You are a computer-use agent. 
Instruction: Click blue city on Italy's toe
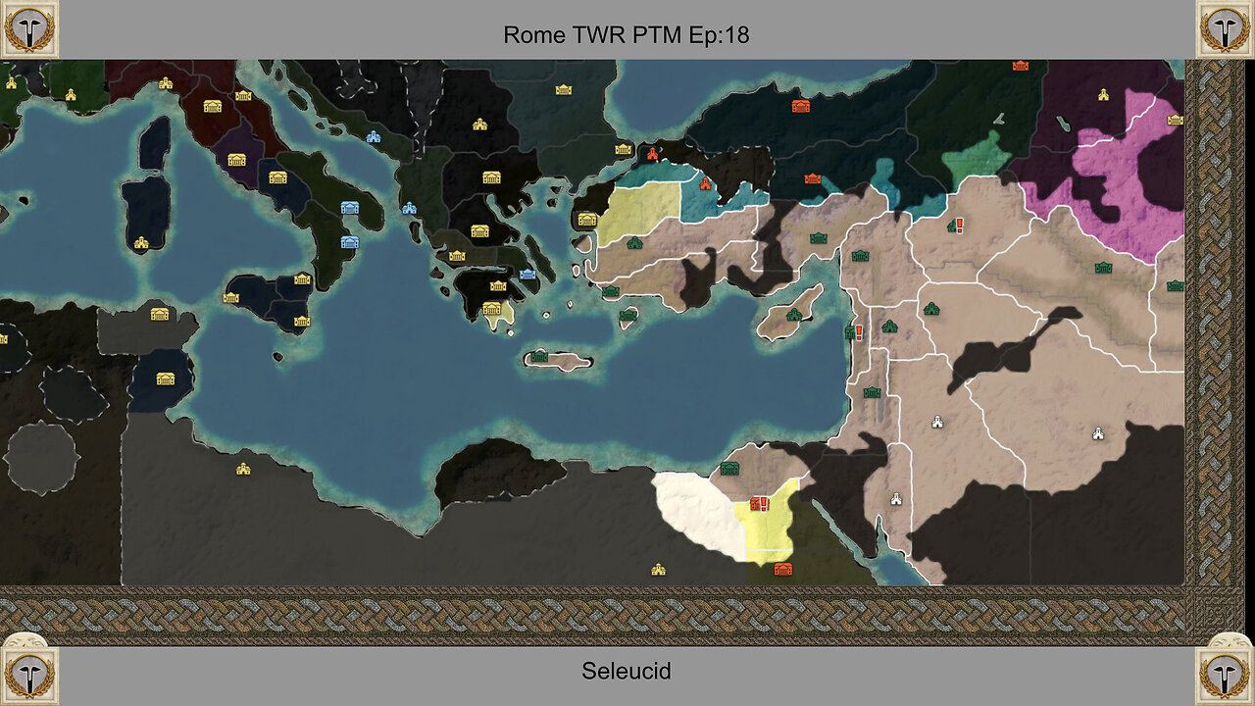(x=349, y=242)
